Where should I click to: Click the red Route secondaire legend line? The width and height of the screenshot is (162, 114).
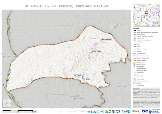tap(135, 65)
